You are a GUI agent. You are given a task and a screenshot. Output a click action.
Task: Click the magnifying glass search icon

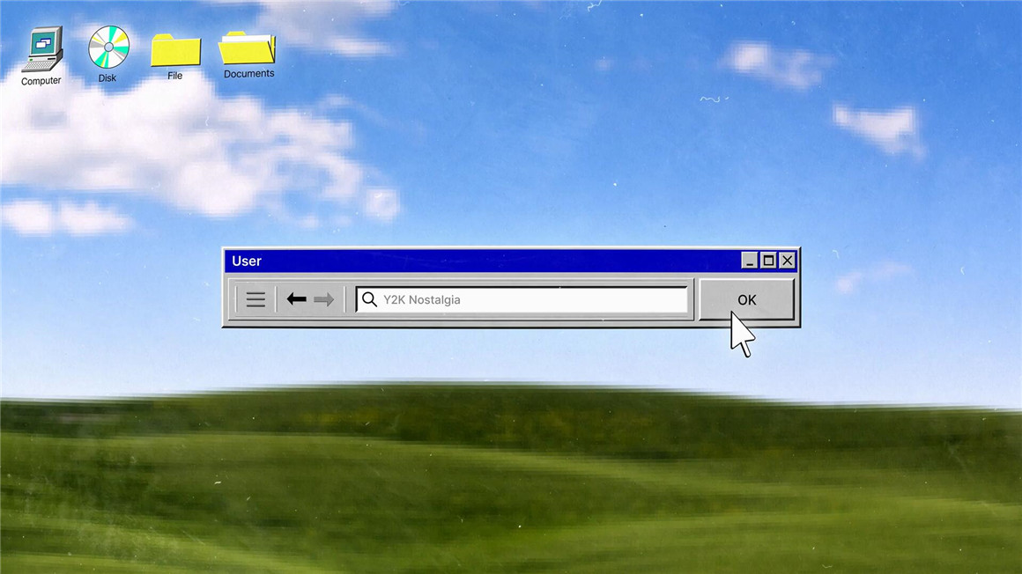(x=370, y=300)
